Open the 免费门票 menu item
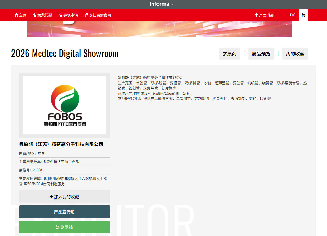327x236 pixels. (42, 15)
